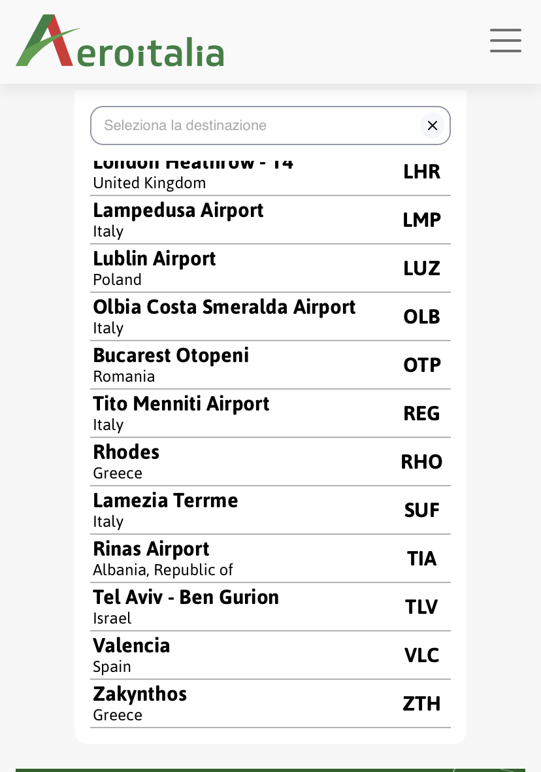Pick Zakynthos, Greece from the list
The width and height of the screenshot is (541, 772).
tap(270, 703)
